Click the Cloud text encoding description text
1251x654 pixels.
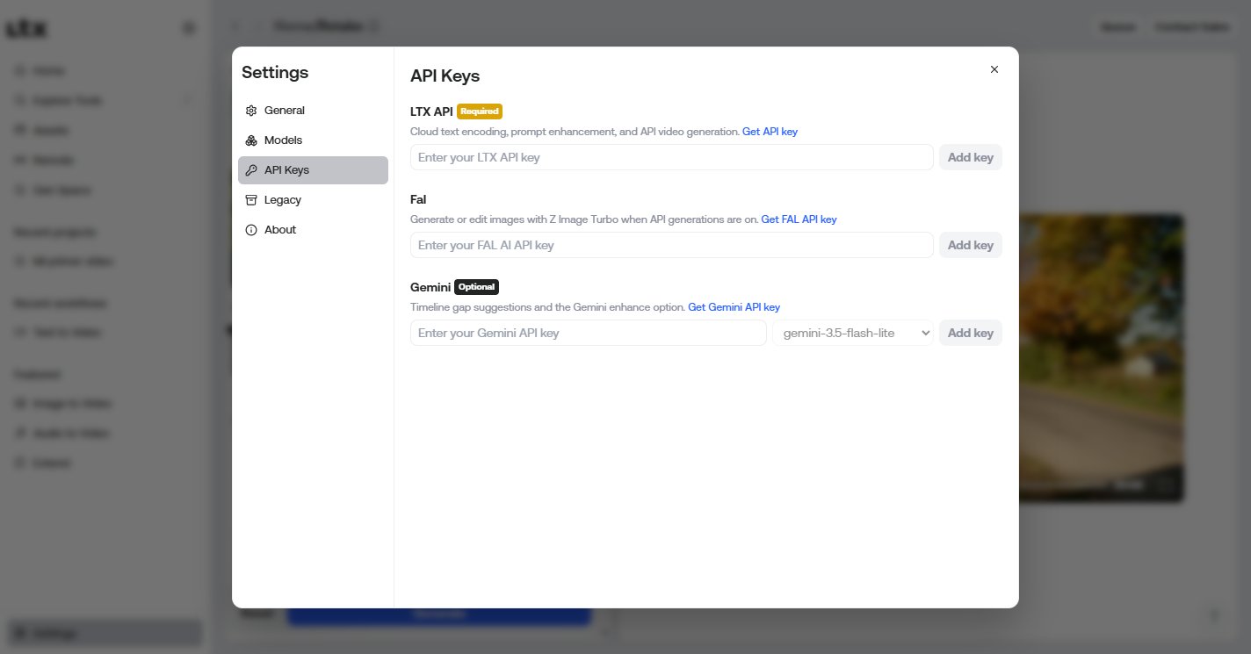pyautogui.click(x=575, y=132)
